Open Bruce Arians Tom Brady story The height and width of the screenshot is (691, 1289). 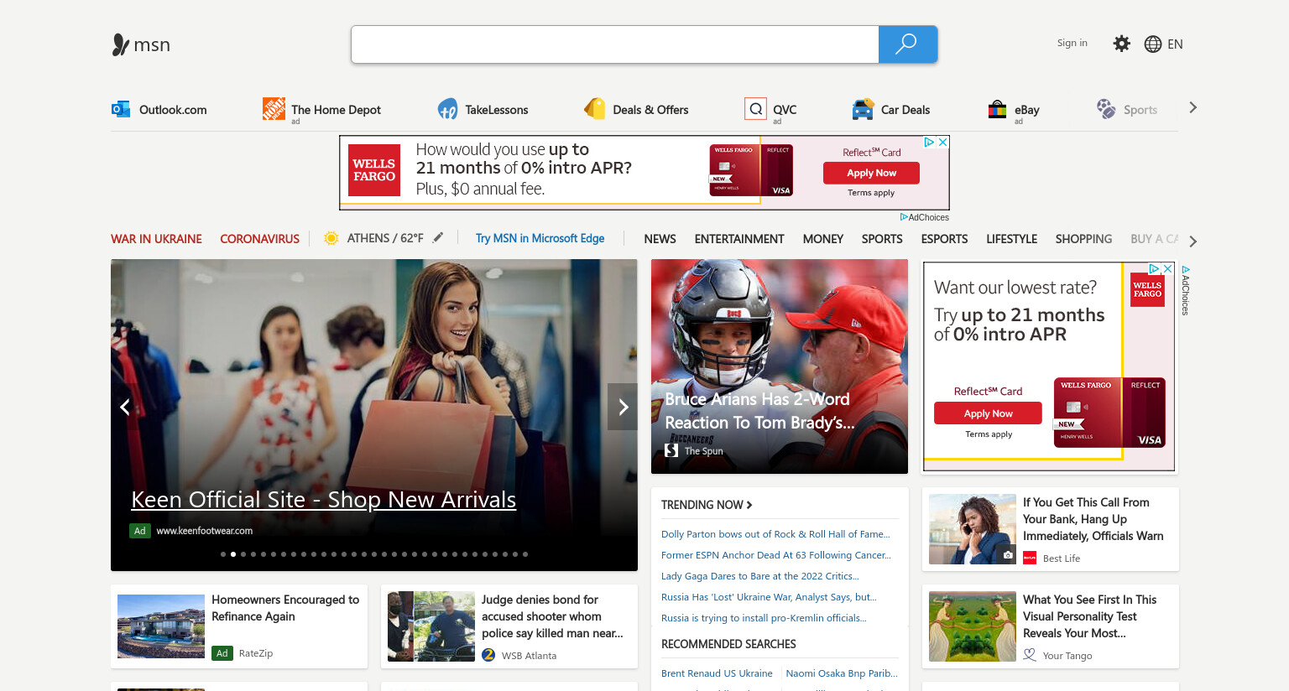click(780, 366)
